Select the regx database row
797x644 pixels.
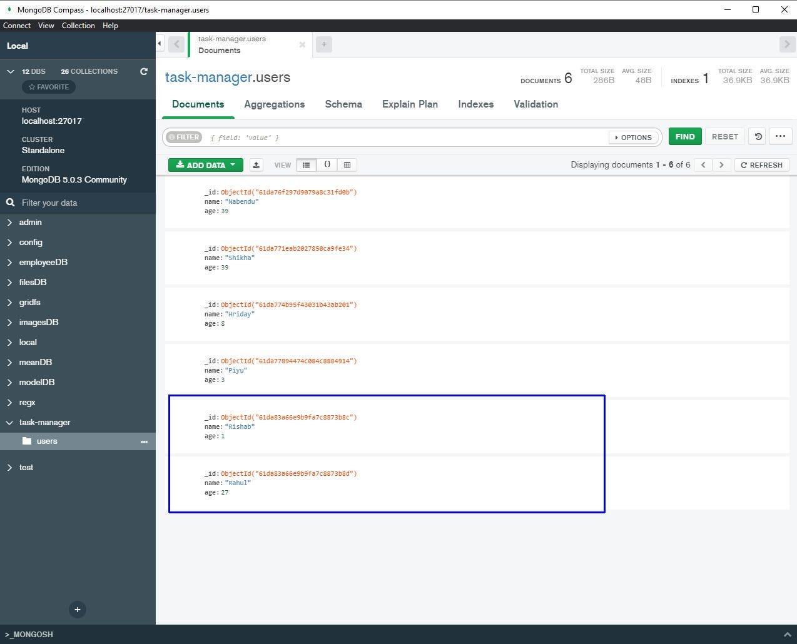pos(78,403)
